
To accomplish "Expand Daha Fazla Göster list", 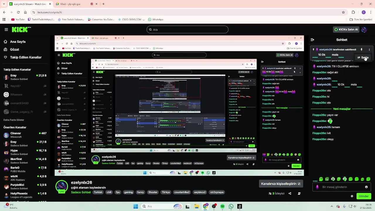I will [x=14, y=120].
